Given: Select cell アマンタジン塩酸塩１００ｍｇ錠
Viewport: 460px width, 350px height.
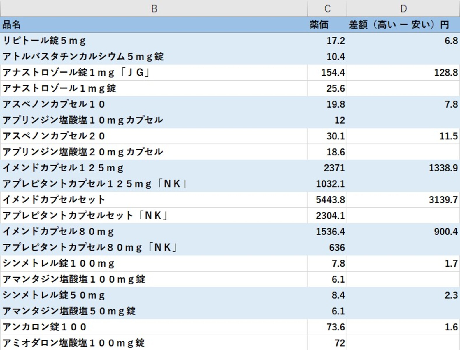Looking at the screenshot, I should click(x=154, y=279).
